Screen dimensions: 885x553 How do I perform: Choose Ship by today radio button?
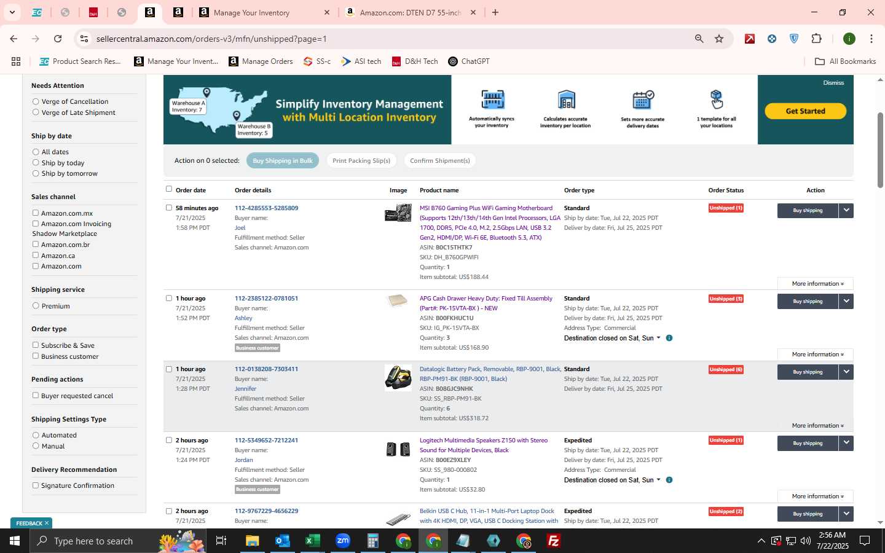click(36, 163)
